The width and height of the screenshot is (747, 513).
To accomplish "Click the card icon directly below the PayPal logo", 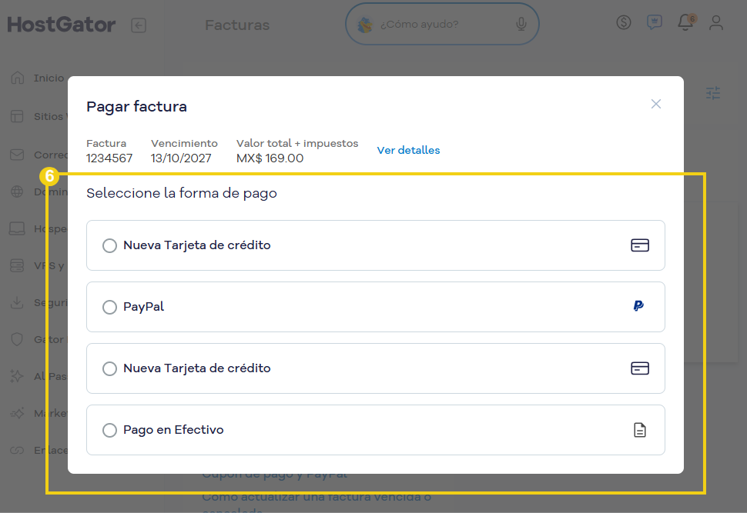I will click(x=640, y=368).
